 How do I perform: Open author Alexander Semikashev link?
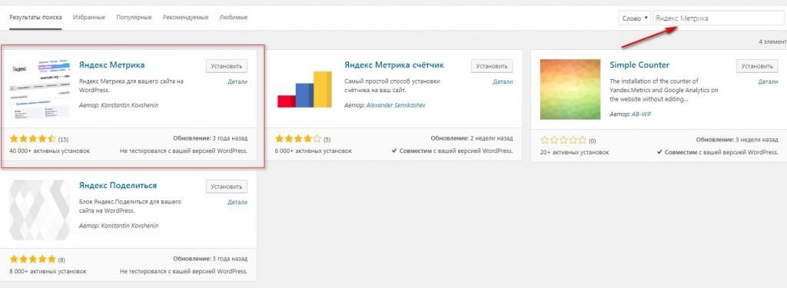pos(396,105)
